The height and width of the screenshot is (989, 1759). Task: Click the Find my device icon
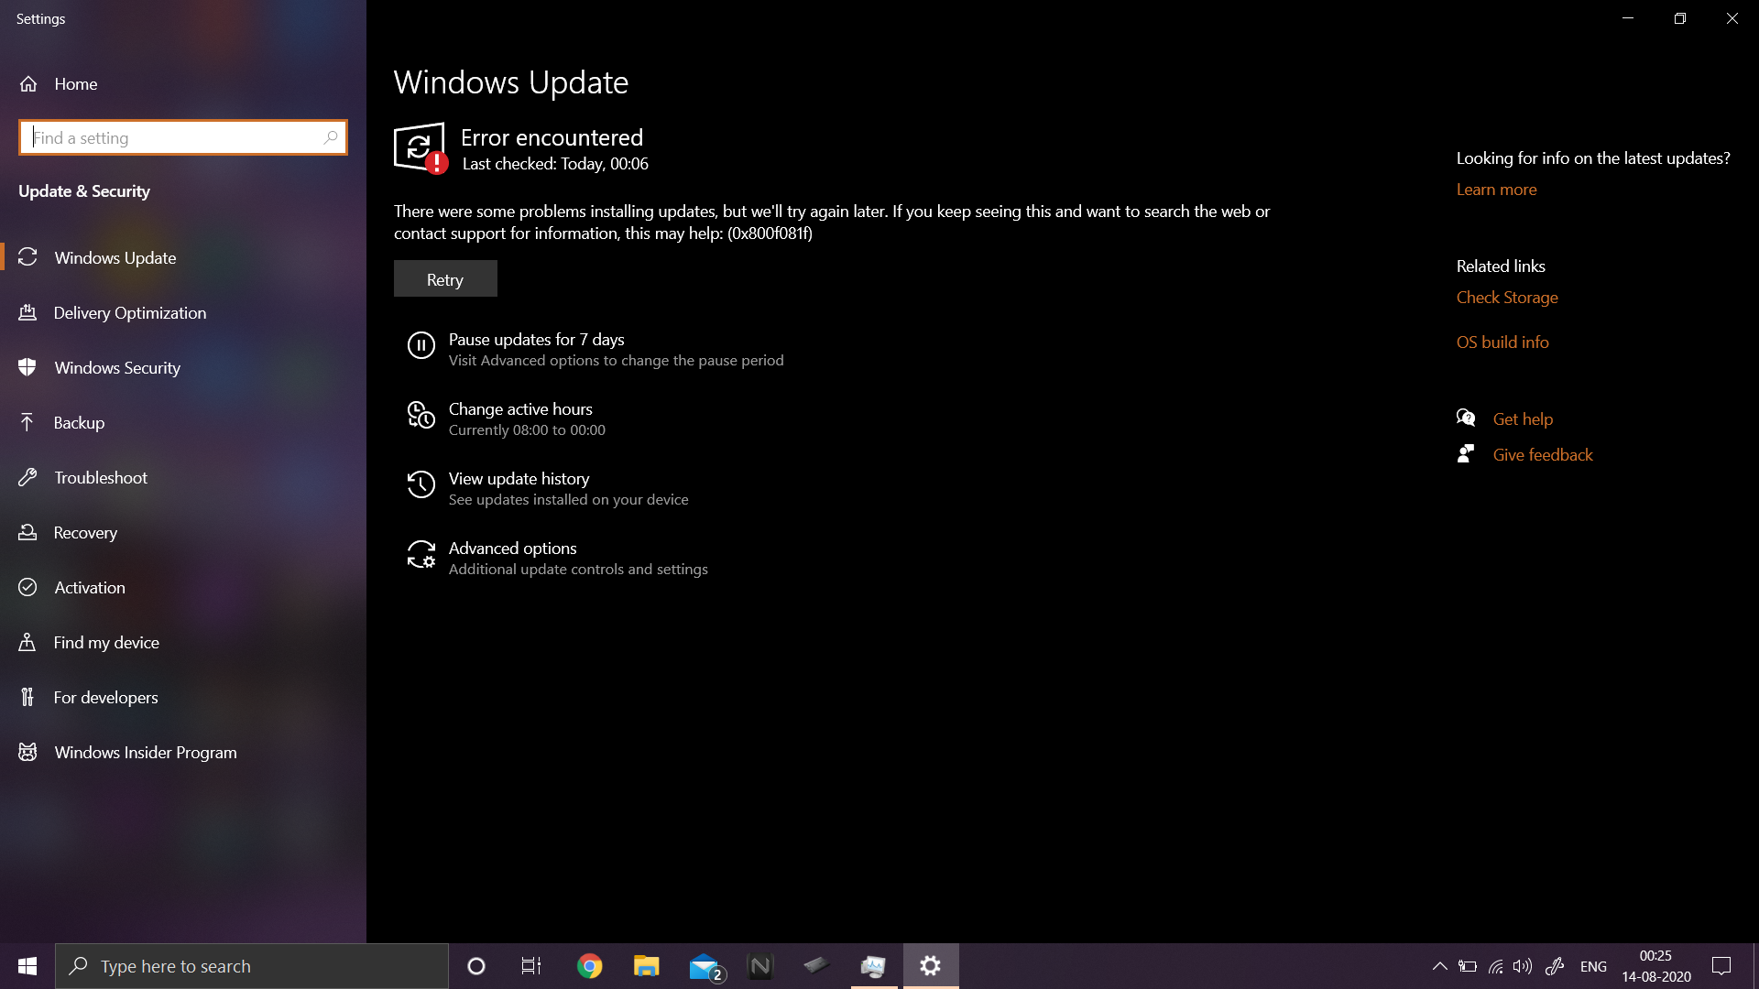point(27,642)
